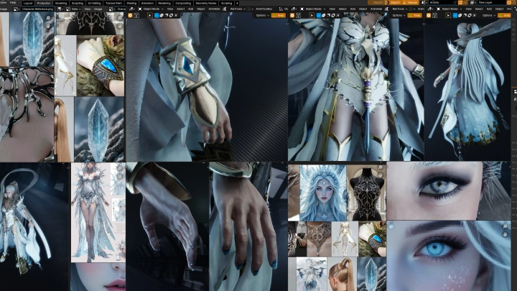Image resolution: width=517 pixels, height=291 pixels.
Task: Open Options dropdown in bracelet viewport
Action: pyautogui.click(x=262, y=16)
